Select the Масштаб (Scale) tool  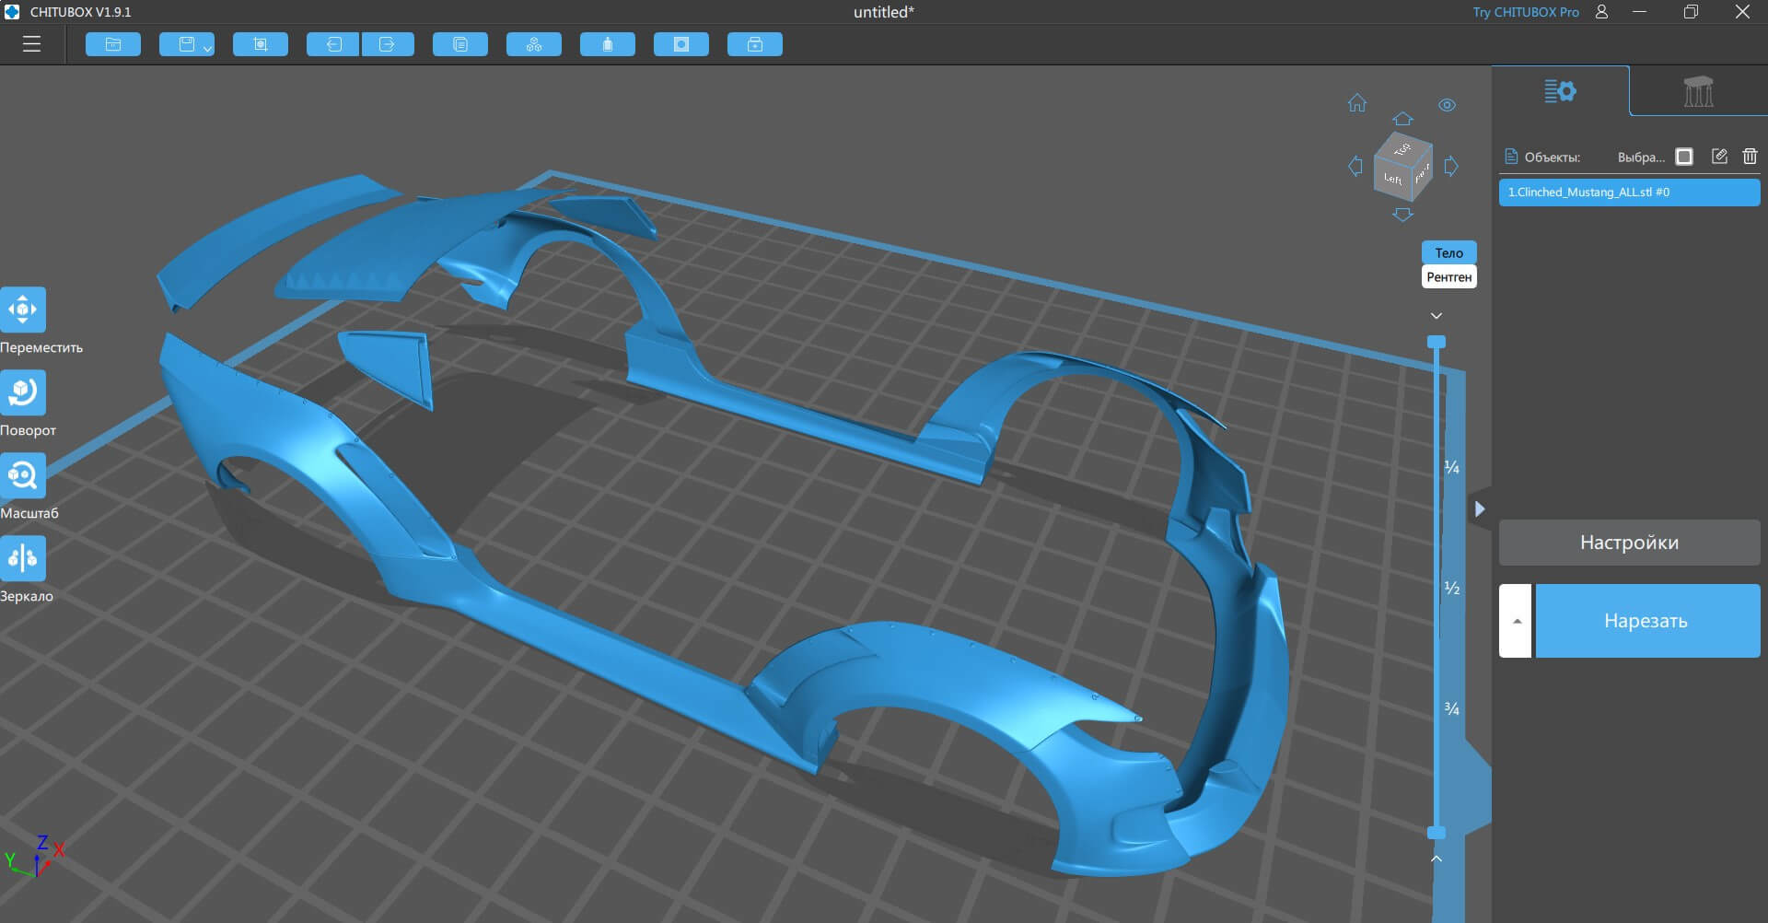(x=23, y=475)
